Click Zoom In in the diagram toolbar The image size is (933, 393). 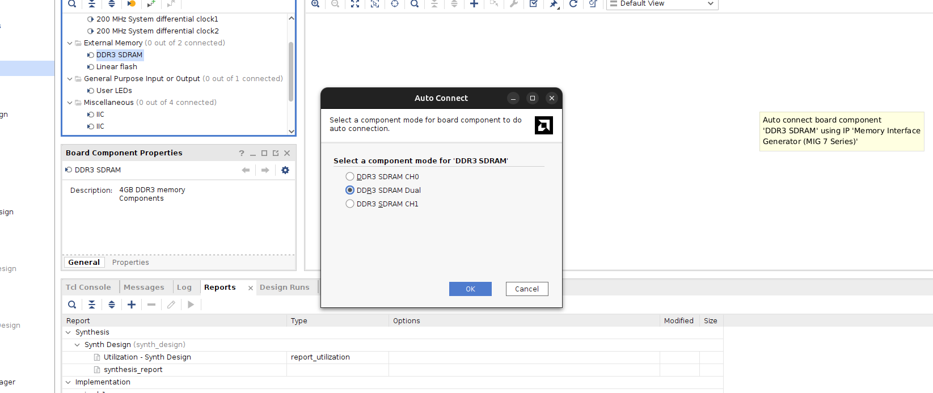315,4
